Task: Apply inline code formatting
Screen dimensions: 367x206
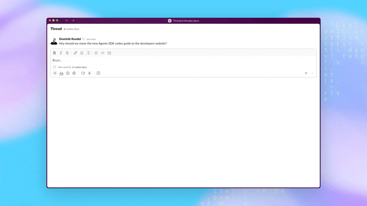Action: coord(103,53)
